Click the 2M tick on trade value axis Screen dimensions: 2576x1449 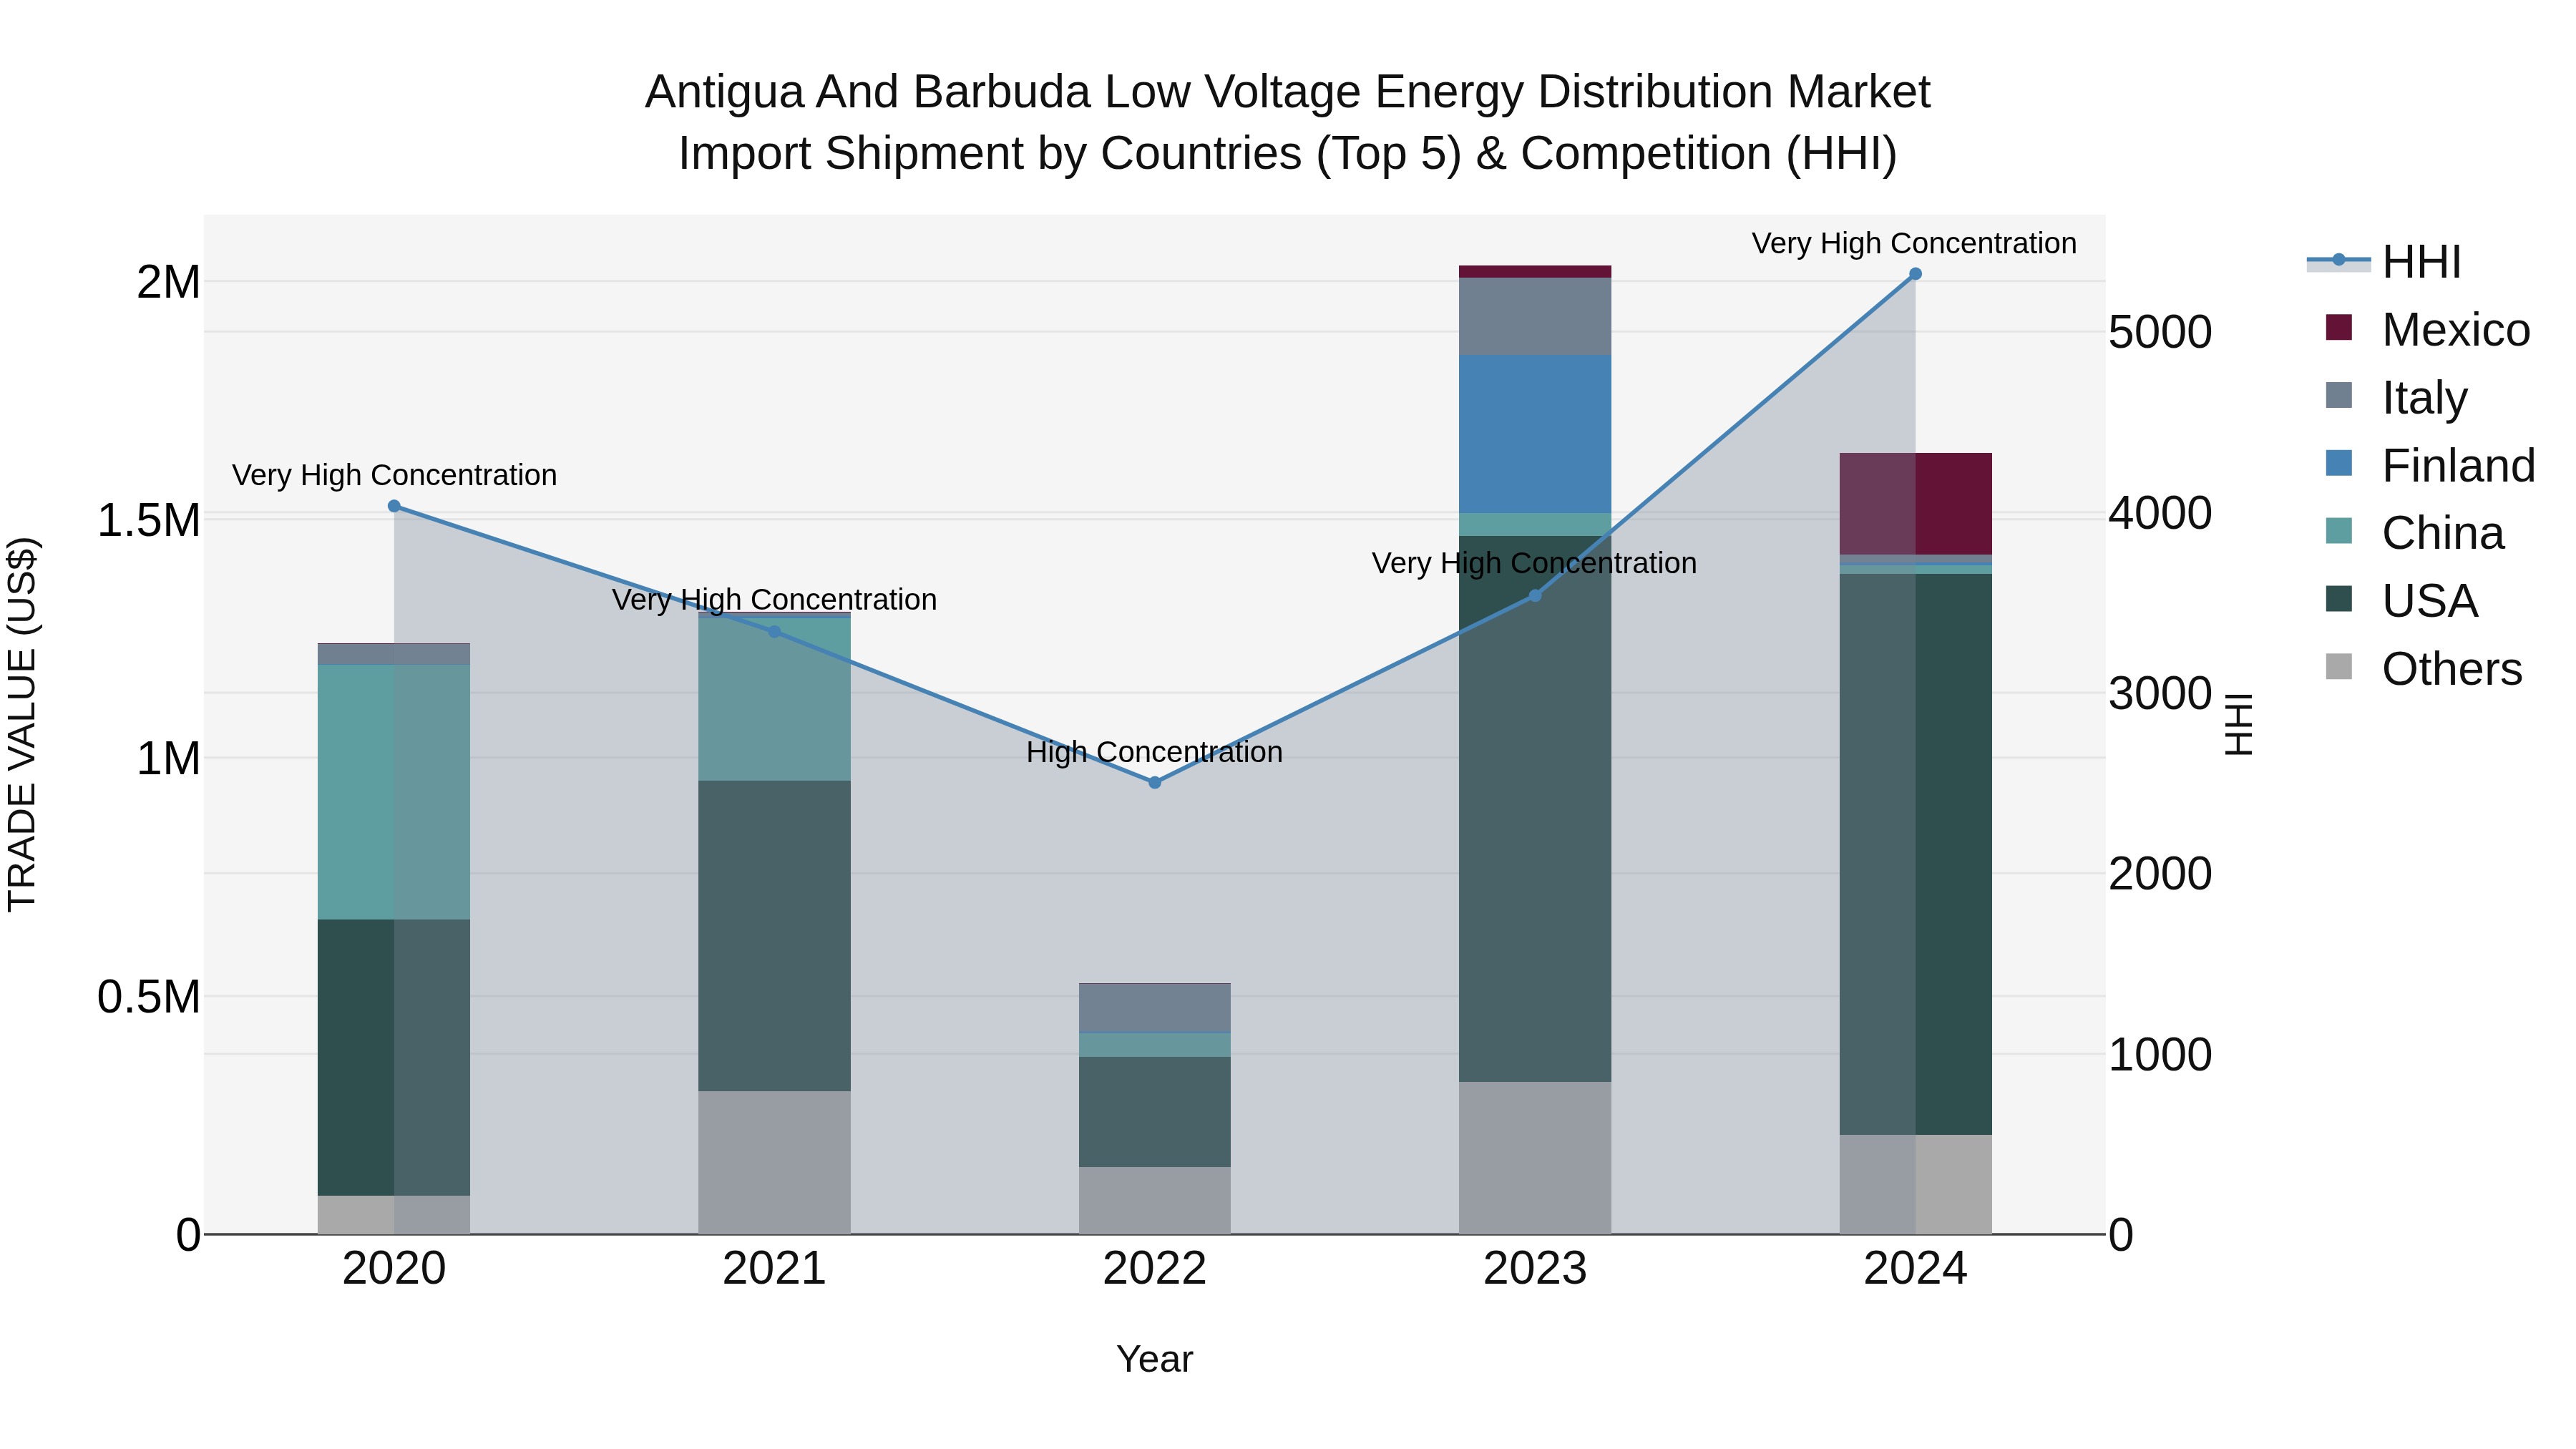coord(168,283)
